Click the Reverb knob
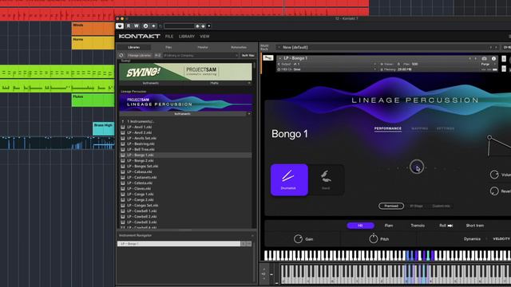Image resolution: width=511 pixels, height=287 pixels. pyautogui.click(x=494, y=191)
